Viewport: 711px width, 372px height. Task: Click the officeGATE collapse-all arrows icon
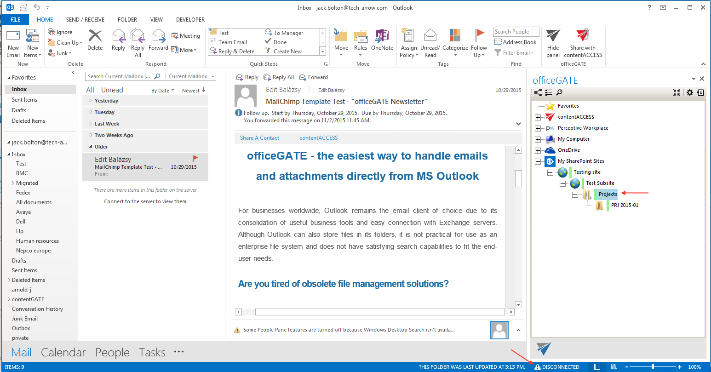pyautogui.click(x=677, y=92)
